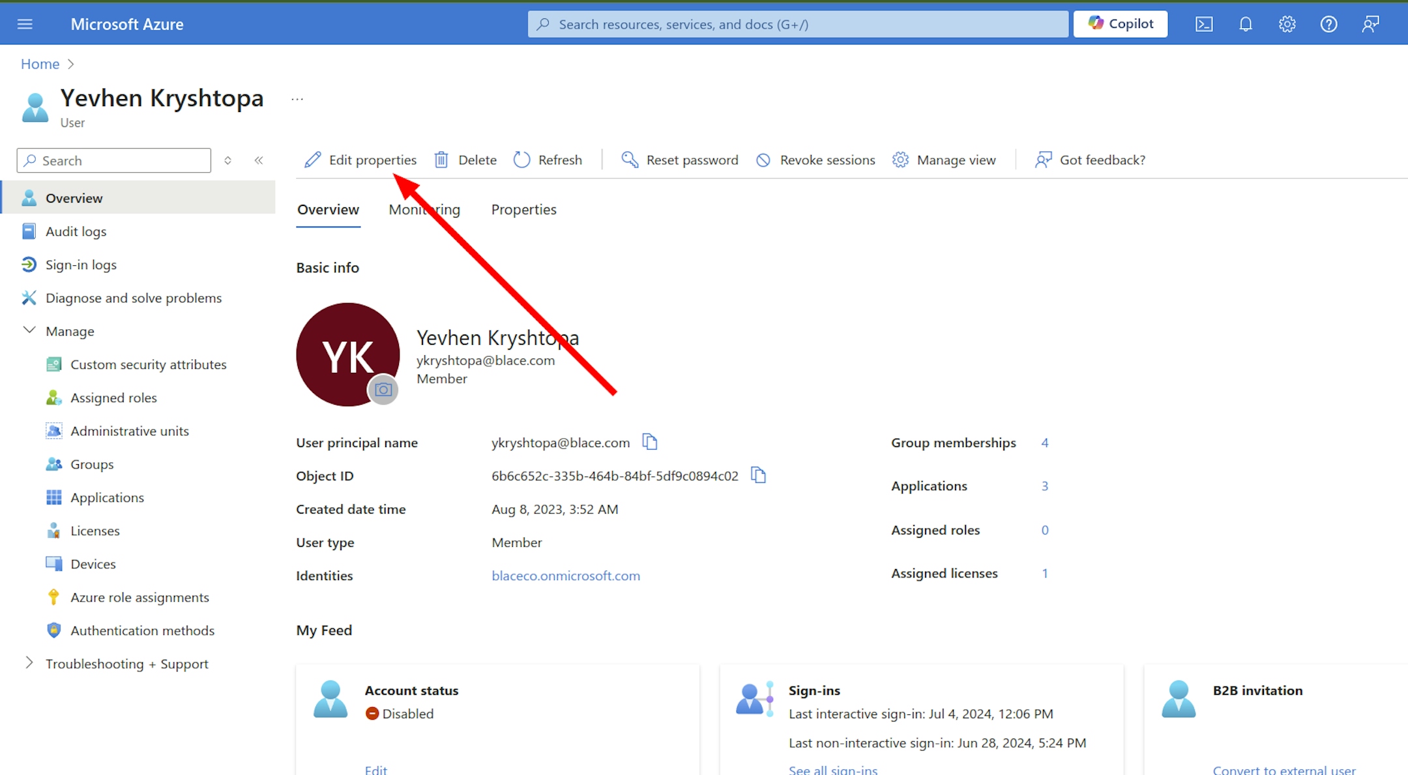Click Reset password button
Screen dimensions: 1408x775
[x=680, y=160]
